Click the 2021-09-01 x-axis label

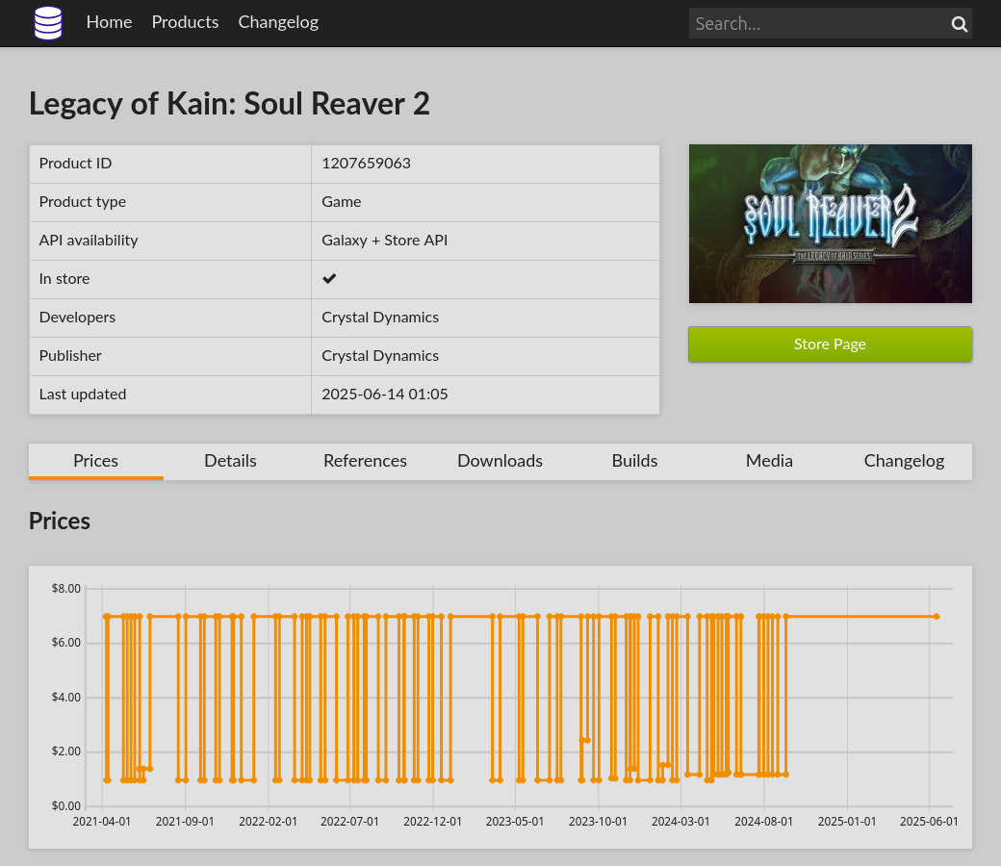click(185, 822)
